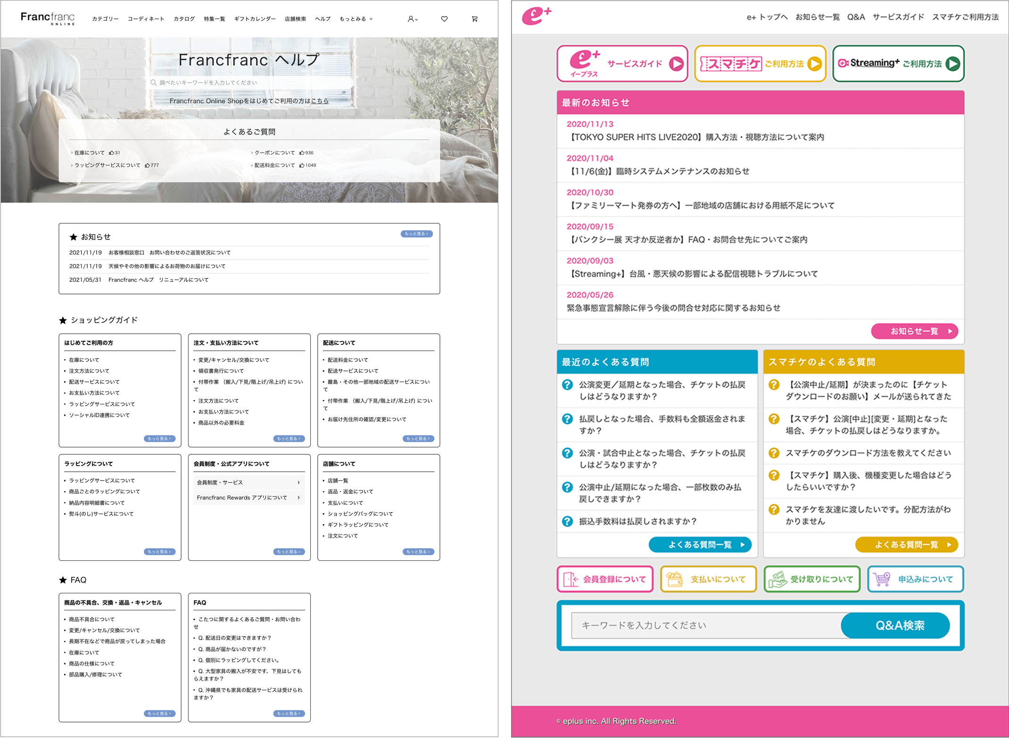This screenshot has width=1009, height=738.
Task: Open the account user icon in Francfranc header
Action: tap(413, 19)
